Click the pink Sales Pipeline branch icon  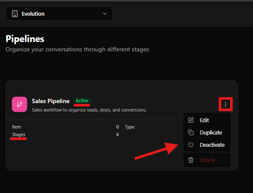(x=19, y=104)
